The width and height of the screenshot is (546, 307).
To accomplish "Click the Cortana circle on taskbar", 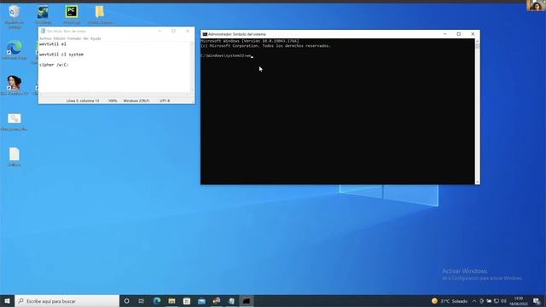I will point(127,301).
